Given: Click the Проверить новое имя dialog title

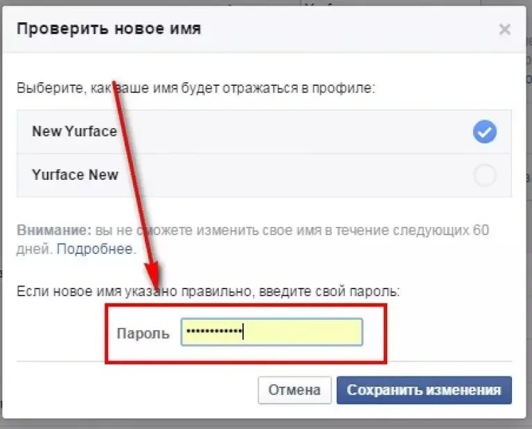Looking at the screenshot, I should [109, 28].
